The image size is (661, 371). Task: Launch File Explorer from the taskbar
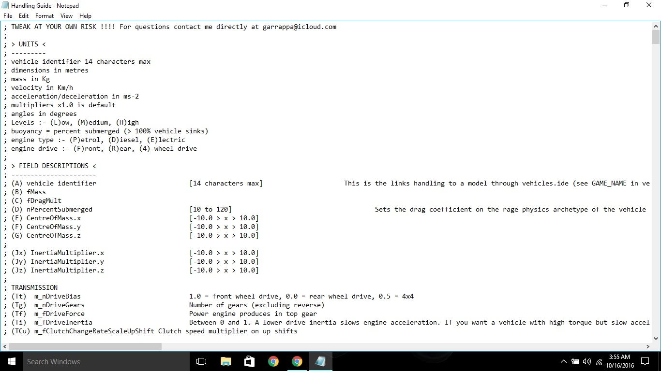225,361
